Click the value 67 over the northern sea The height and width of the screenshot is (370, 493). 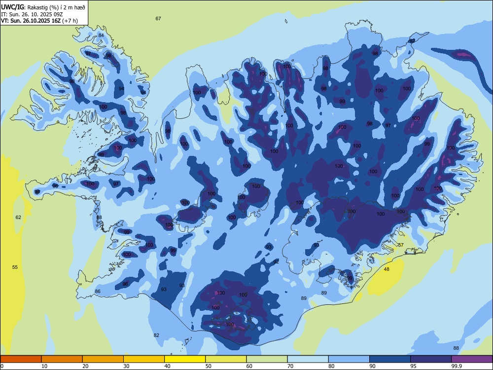coord(158,19)
